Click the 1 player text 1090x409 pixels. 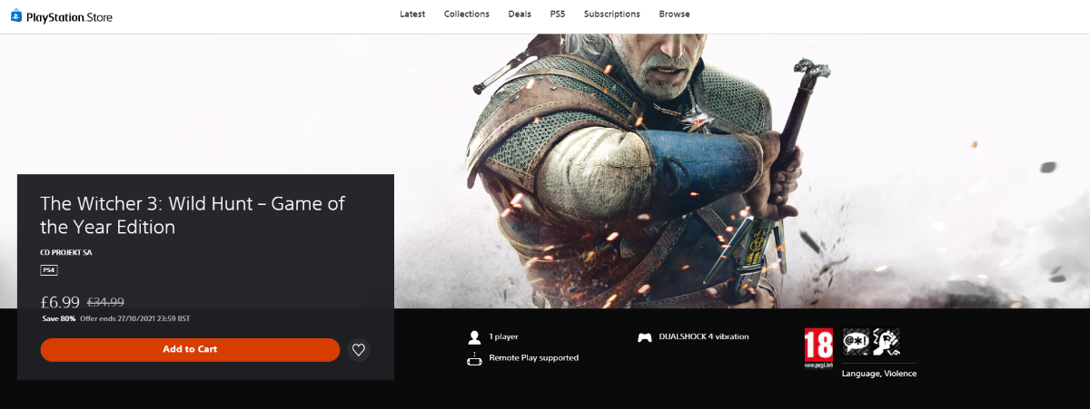pyautogui.click(x=504, y=337)
